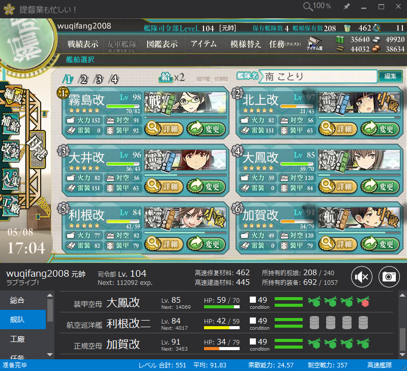Image resolution: width=407 pixels, height=371 pixels.
Task: Click 随伴艦一括解除 button
Action: [x=213, y=79]
